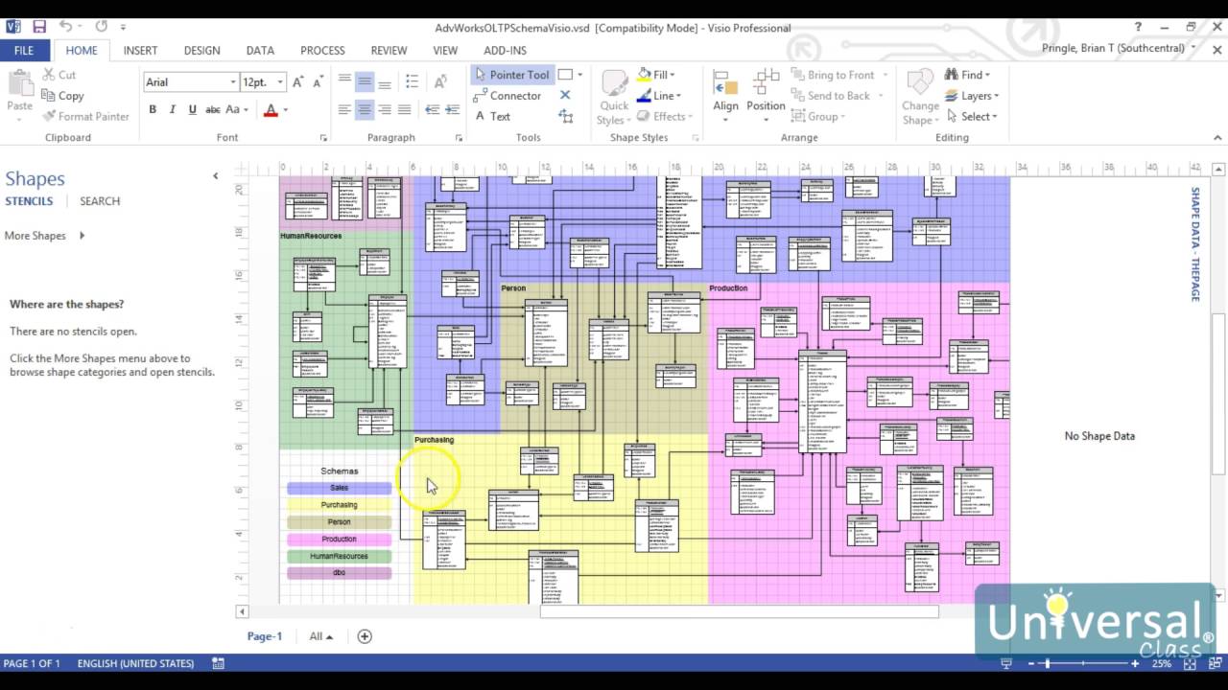
Task: Click ENGLISH (UNITED STATES) language status
Action: tap(135, 663)
